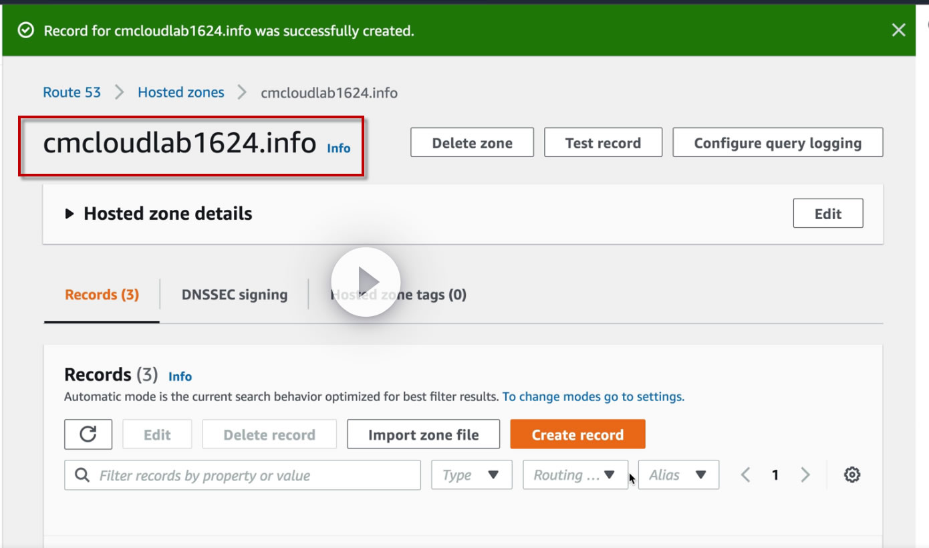Open the Routing policy filter dropdown

(x=575, y=474)
